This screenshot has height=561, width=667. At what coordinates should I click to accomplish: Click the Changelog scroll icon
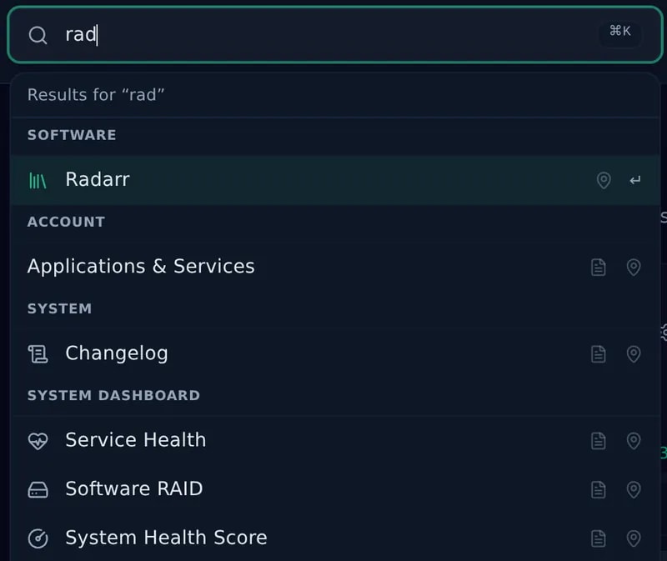point(38,354)
